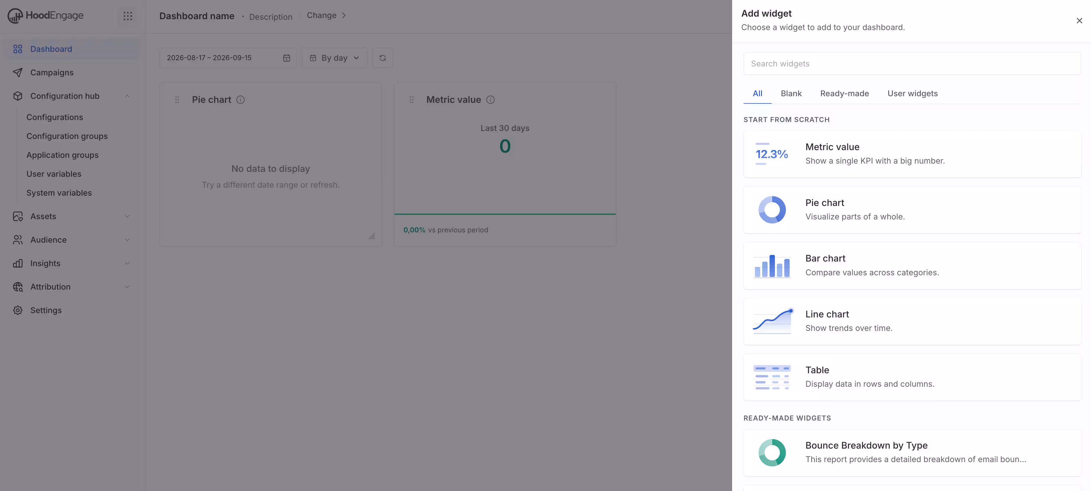Click the HoodEngage logo
The height and width of the screenshot is (491, 1091).
[45, 16]
